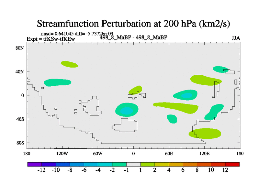Pick the colorbar swatch between -8 and -6
Screen dimensions: 259x194
[77, 164]
